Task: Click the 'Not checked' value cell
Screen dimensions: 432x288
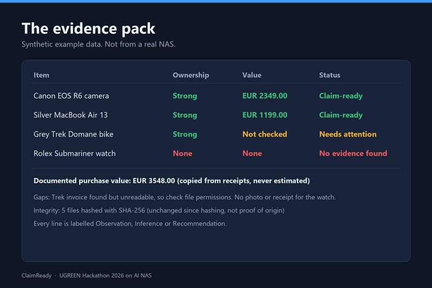Action: click(265, 134)
